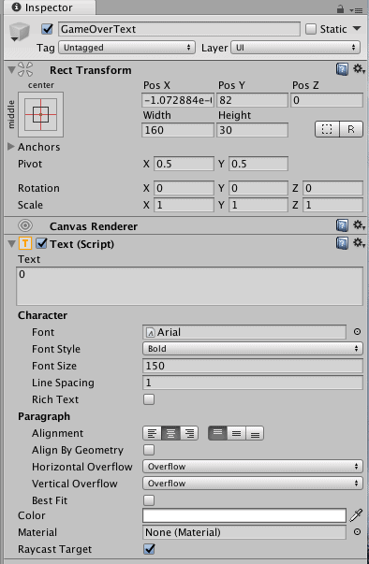369x564 pixels.
Task: Disable the Raycast Target checkbox
Action: pyautogui.click(x=149, y=549)
